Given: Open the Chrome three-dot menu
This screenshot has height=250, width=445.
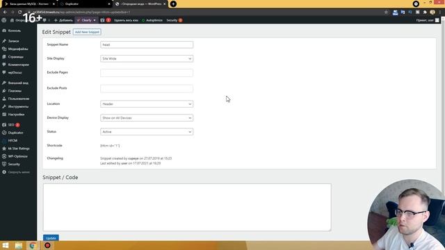Looking at the screenshot, I should coord(440,12).
